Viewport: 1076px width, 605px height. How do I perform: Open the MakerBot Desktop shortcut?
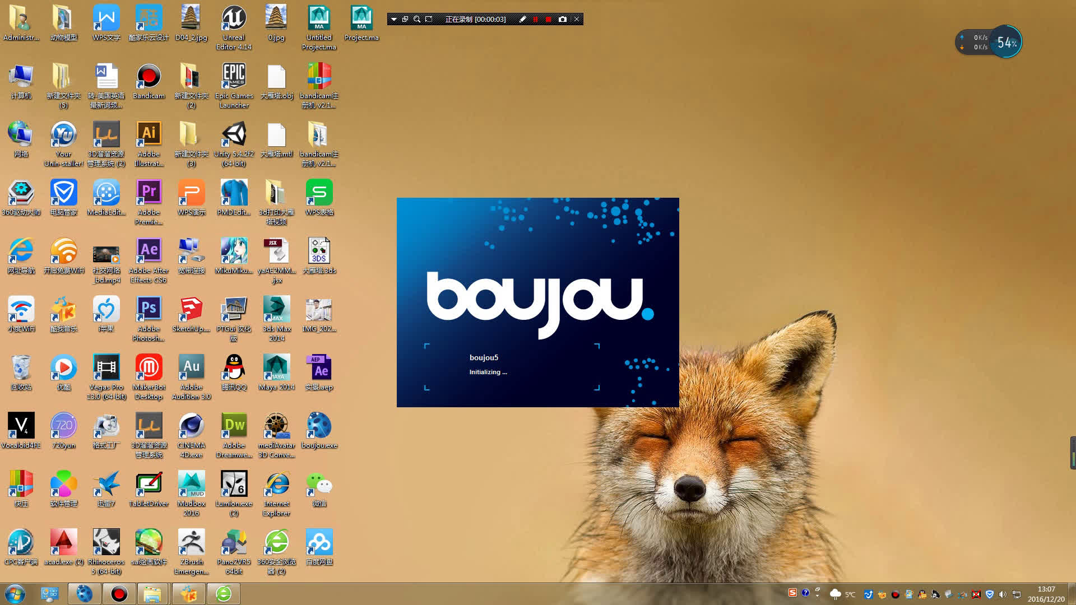click(x=149, y=377)
